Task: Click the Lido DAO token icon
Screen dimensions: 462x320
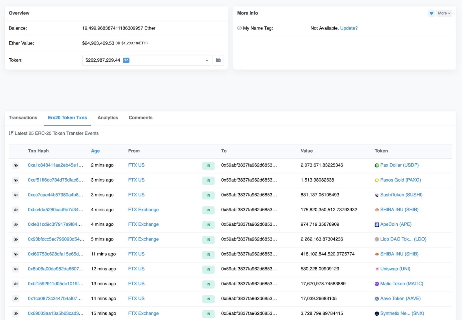Action: (x=377, y=239)
